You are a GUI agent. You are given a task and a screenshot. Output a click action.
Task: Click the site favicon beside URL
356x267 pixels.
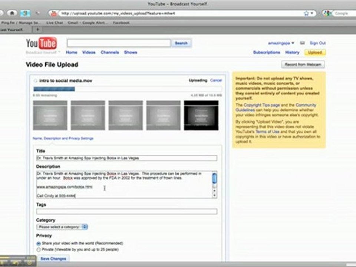[x=54, y=13]
